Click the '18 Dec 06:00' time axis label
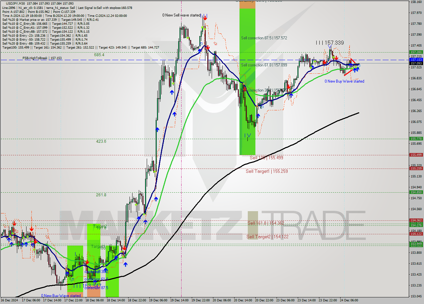Viewport: 424px width, 304px height. (94, 300)
